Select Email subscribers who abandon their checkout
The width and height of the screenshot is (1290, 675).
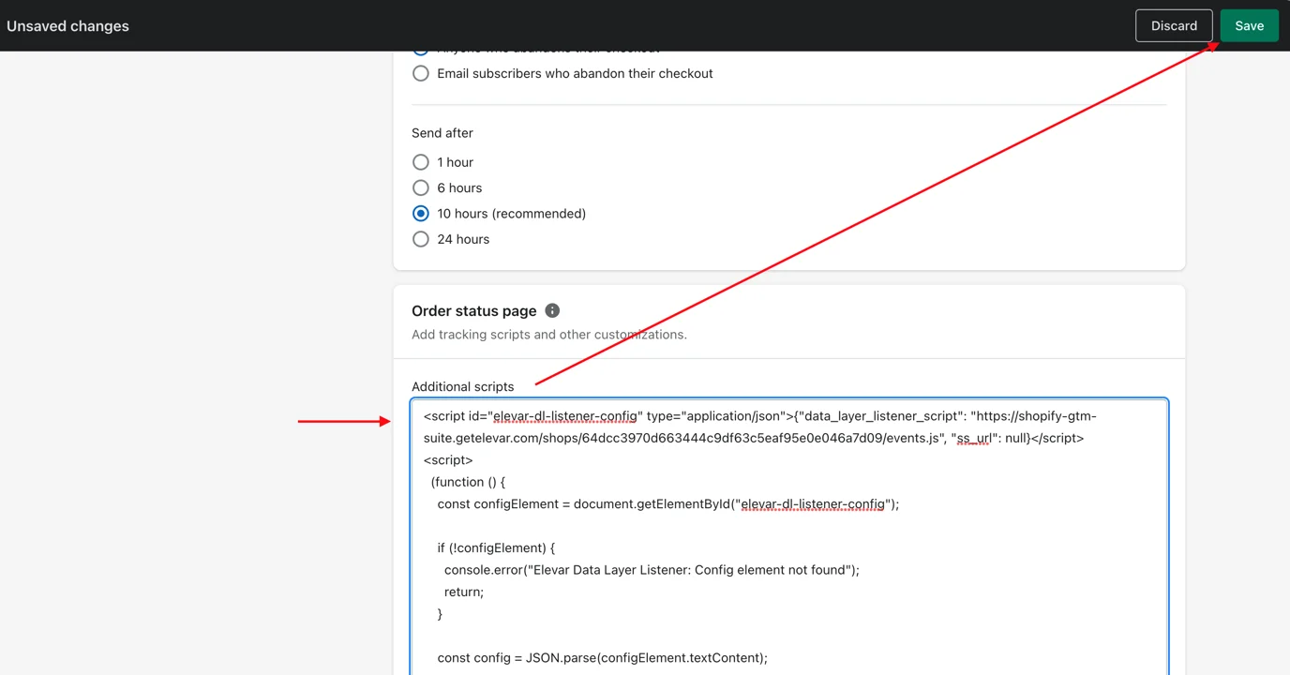click(x=421, y=73)
